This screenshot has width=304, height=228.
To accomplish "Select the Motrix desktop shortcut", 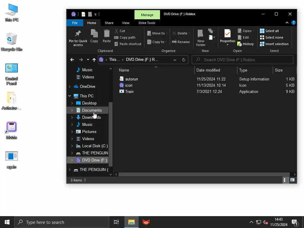I will point(12,130).
